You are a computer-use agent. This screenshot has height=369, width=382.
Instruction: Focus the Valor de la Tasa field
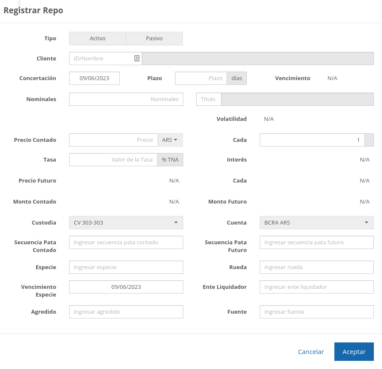pyautogui.click(x=113, y=159)
